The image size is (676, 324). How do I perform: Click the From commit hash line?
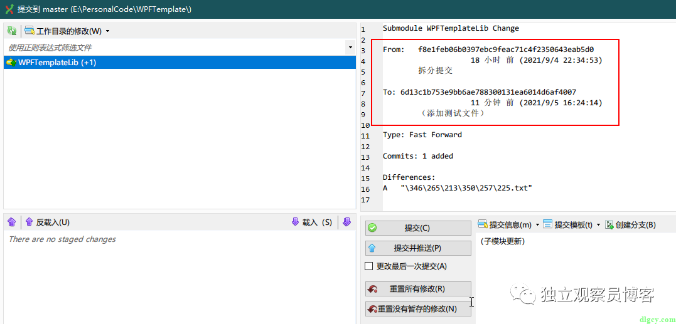(x=488, y=50)
